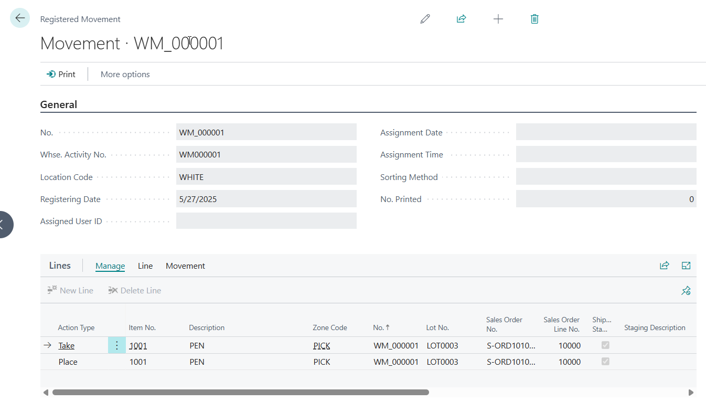
Task: Toggle Ship Staged checkbox in Take row
Action: coord(605,345)
